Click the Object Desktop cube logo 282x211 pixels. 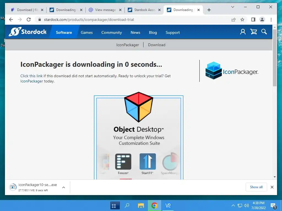[139, 107]
